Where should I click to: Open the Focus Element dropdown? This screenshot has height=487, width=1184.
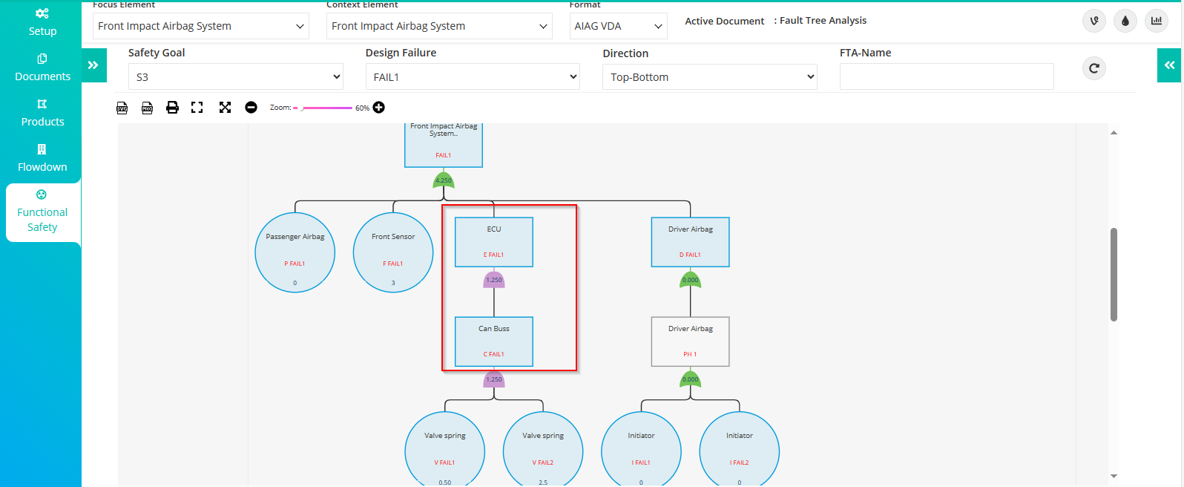pos(200,26)
